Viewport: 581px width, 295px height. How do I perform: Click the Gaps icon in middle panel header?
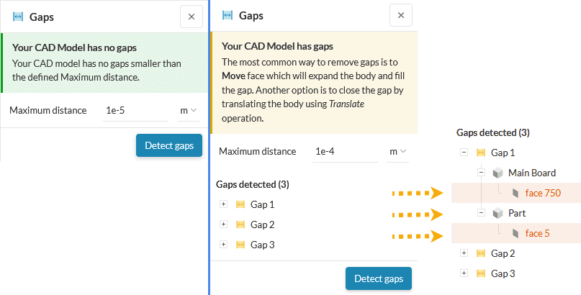click(228, 15)
